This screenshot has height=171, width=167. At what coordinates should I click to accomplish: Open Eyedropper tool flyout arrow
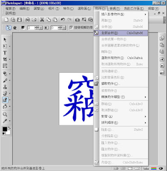[x=10, y=121]
